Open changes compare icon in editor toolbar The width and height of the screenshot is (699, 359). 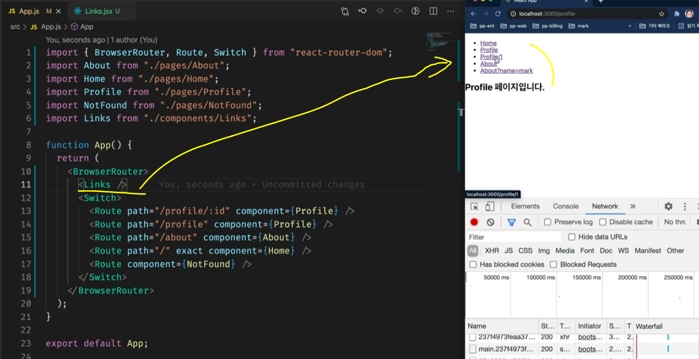[345, 11]
